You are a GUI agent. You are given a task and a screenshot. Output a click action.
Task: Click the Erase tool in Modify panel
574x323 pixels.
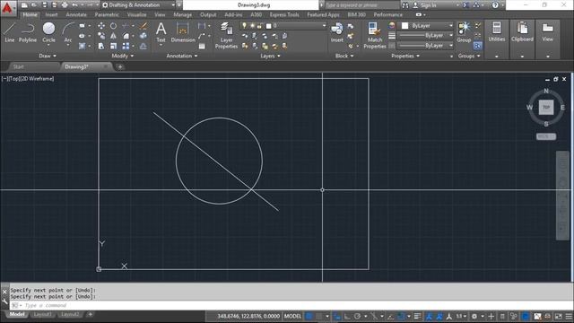pos(143,26)
